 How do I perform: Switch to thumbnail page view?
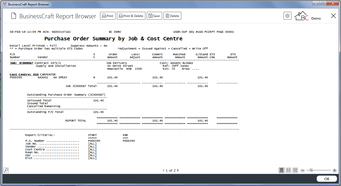295,170
